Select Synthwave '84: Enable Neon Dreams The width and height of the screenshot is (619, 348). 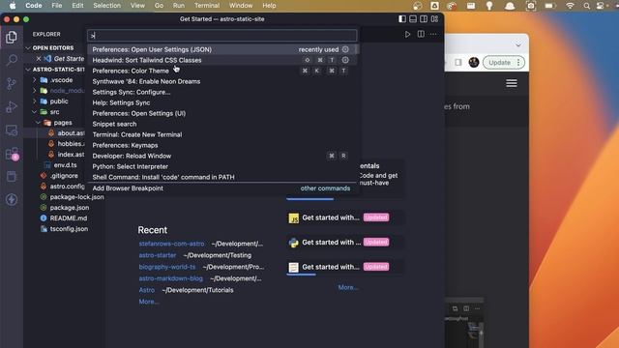[x=222, y=81]
